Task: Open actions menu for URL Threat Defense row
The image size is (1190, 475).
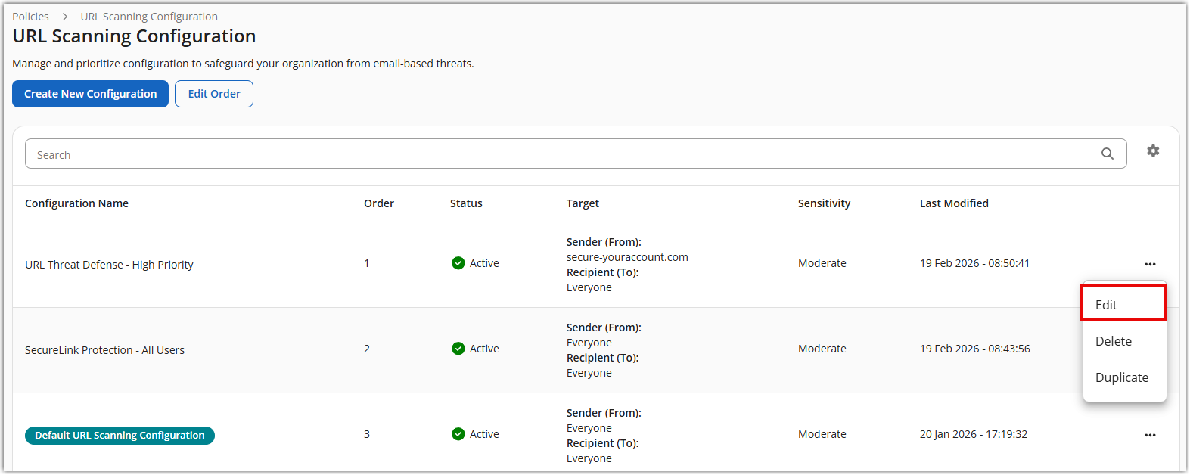Action: click(1149, 264)
